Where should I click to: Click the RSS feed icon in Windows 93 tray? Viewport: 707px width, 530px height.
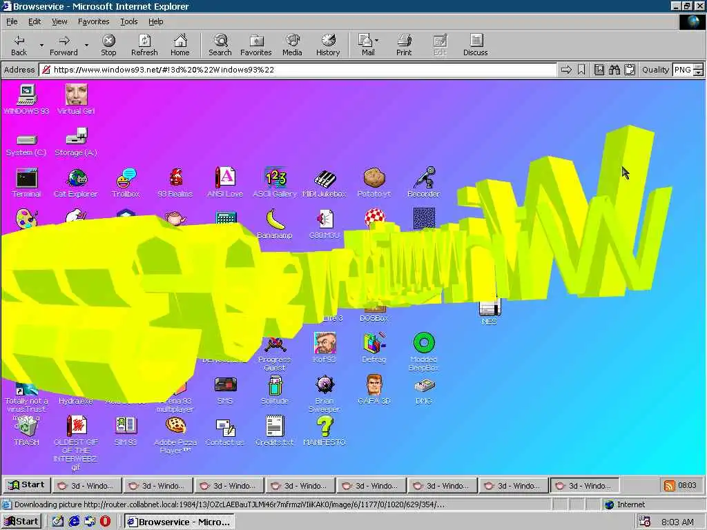coord(670,485)
